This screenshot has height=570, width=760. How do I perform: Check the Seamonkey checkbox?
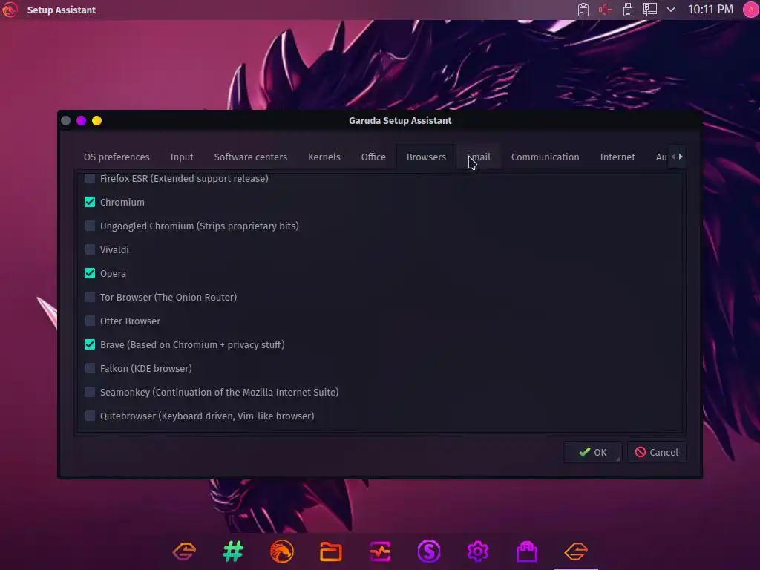tap(90, 392)
